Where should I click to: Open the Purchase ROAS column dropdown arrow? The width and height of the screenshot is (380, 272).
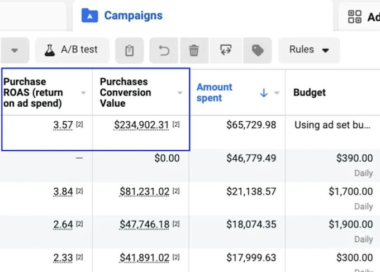click(84, 93)
